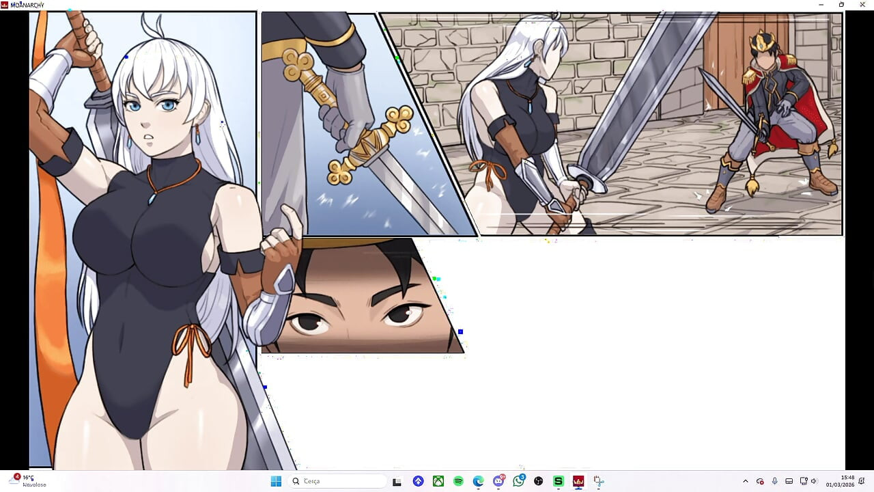Restore down the Moanarchy window
The height and width of the screenshot is (492, 874).
pos(841,5)
